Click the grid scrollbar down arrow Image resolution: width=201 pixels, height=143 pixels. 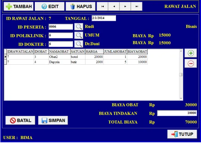(x=181, y=98)
